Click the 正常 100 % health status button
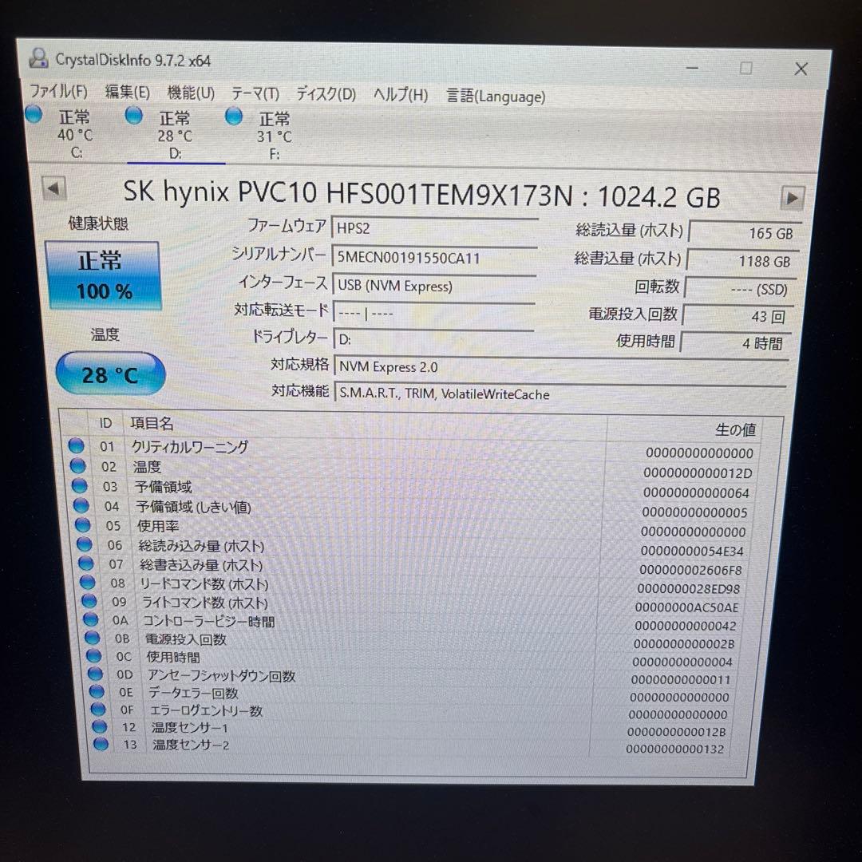Viewport: 862px width, 862px height. (x=104, y=276)
